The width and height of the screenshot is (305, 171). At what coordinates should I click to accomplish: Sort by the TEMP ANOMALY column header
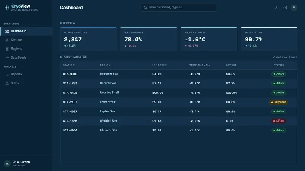[x=200, y=65]
